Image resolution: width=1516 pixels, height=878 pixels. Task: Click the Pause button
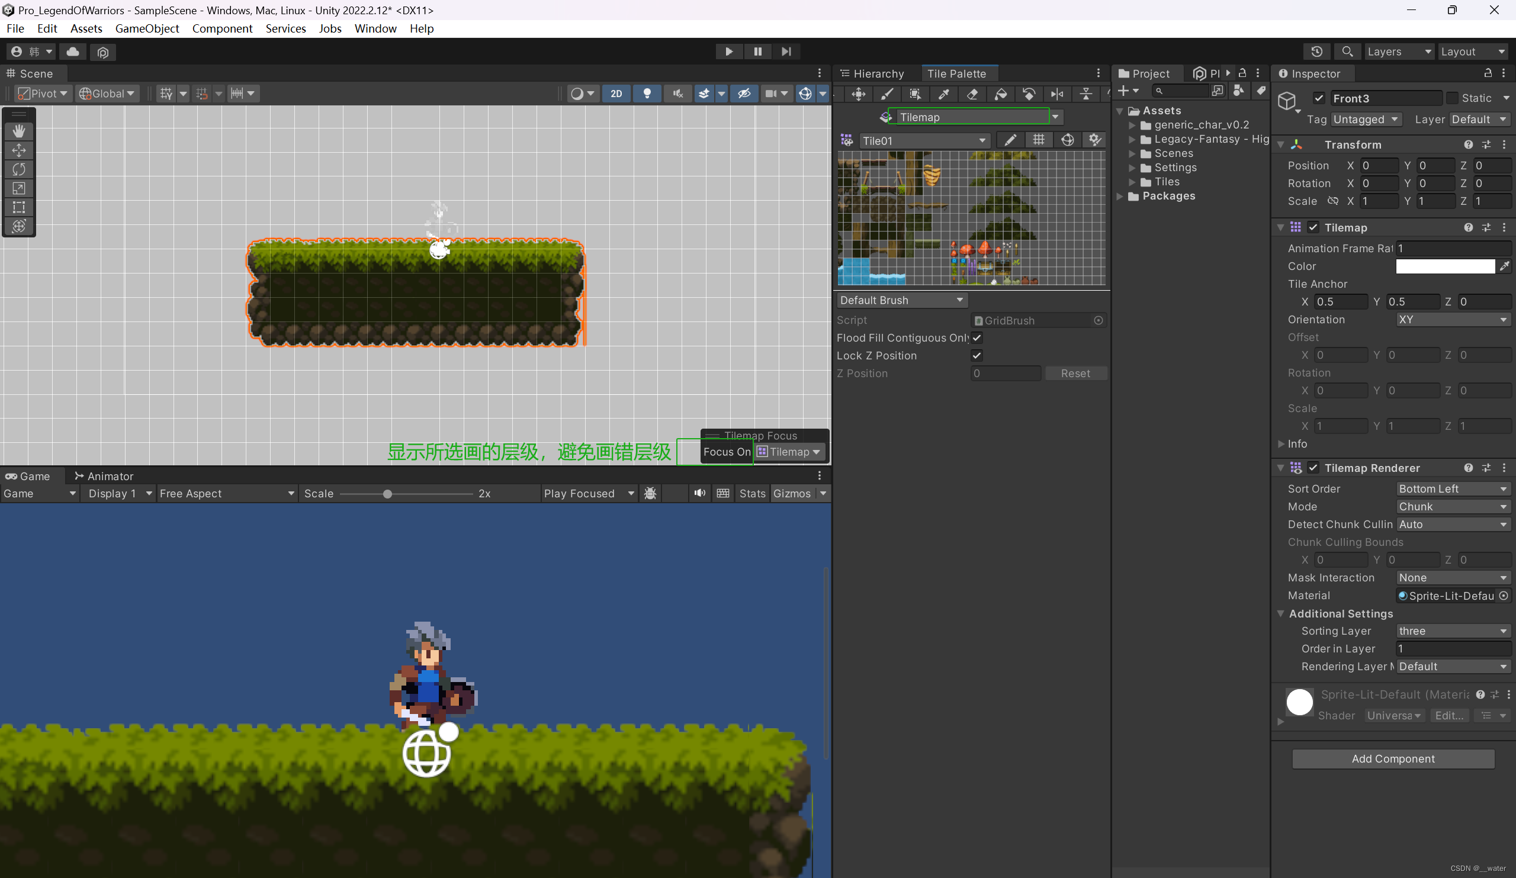tap(757, 52)
